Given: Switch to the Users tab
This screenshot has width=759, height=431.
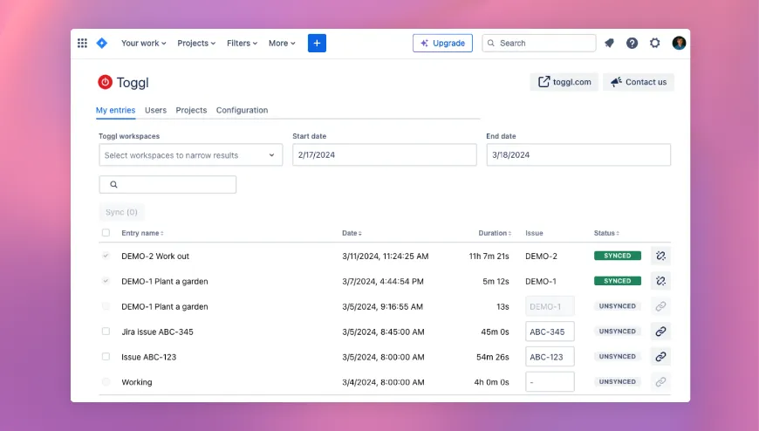Looking at the screenshot, I should (x=155, y=110).
